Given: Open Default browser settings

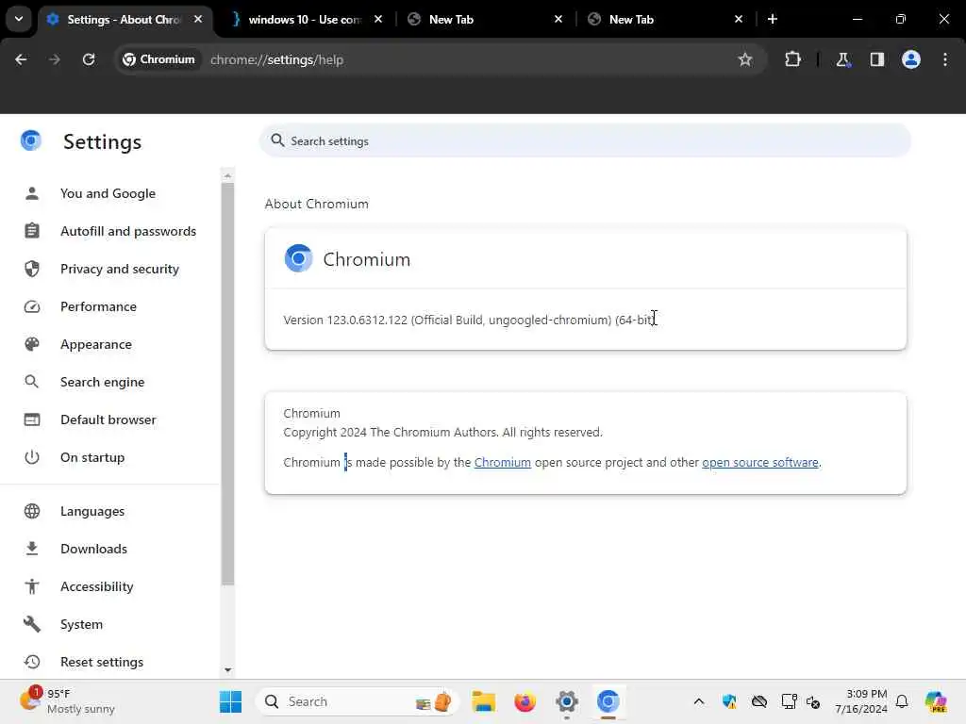Looking at the screenshot, I should pyautogui.click(x=108, y=420).
